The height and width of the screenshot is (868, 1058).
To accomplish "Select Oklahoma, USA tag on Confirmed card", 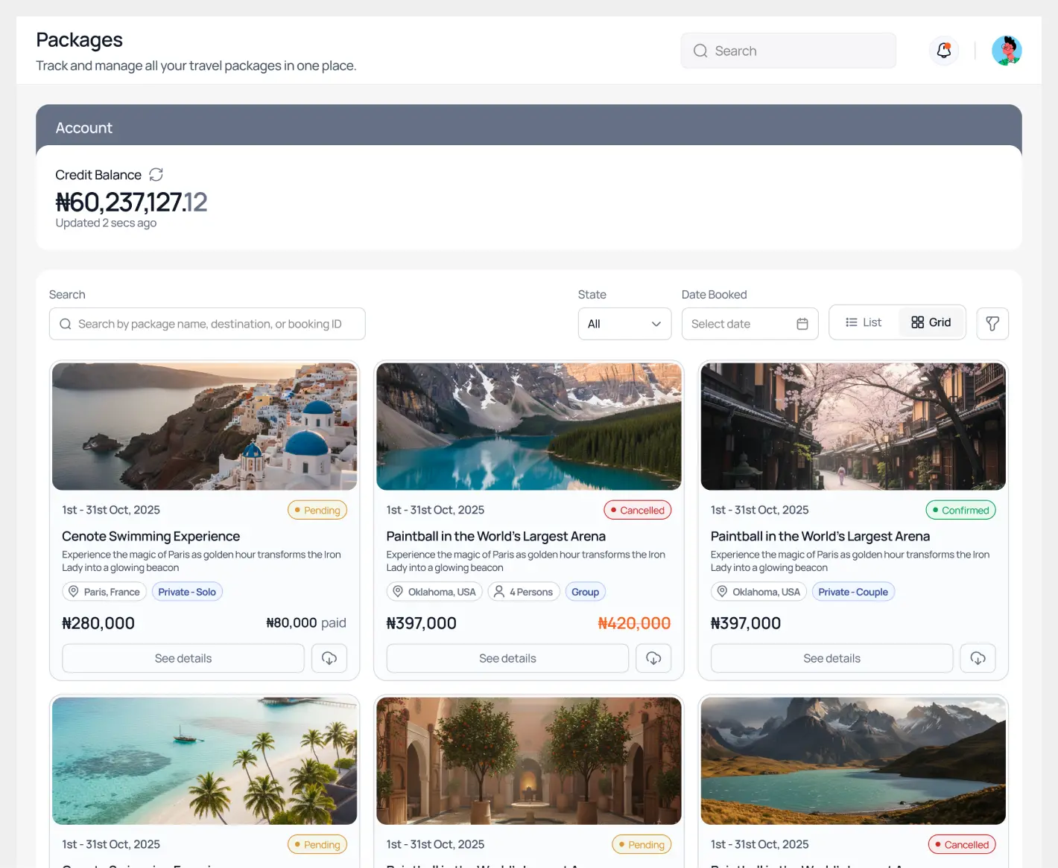I will [x=758, y=592].
